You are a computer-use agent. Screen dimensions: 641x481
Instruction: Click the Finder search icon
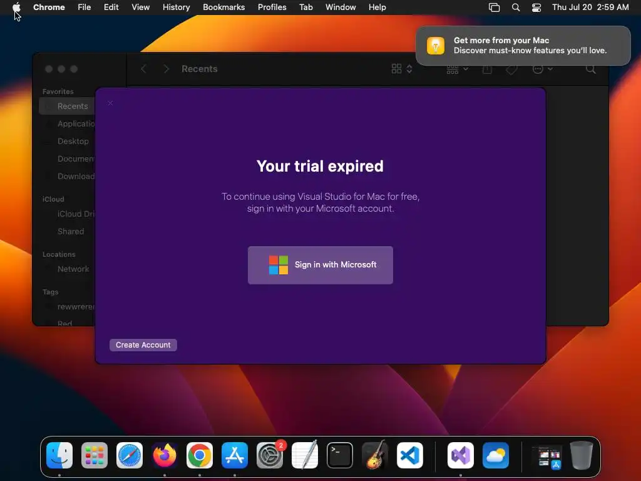pos(590,69)
